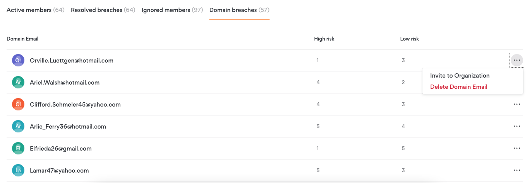Click Clifford.Schmeler45 avatar icon
Image resolution: width=532 pixels, height=183 pixels.
click(x=18, y=104)
